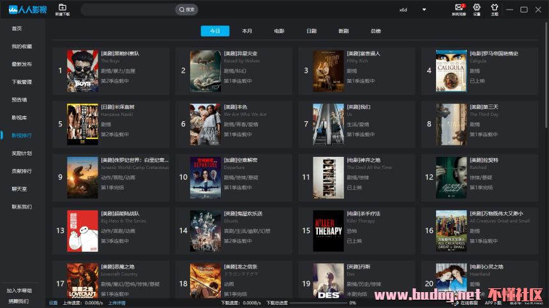Image resolution: width=549 pixels, height=308 pixels.
Task: Open Lovecraft Country poster ranked 17
Action: click(82, 281)
